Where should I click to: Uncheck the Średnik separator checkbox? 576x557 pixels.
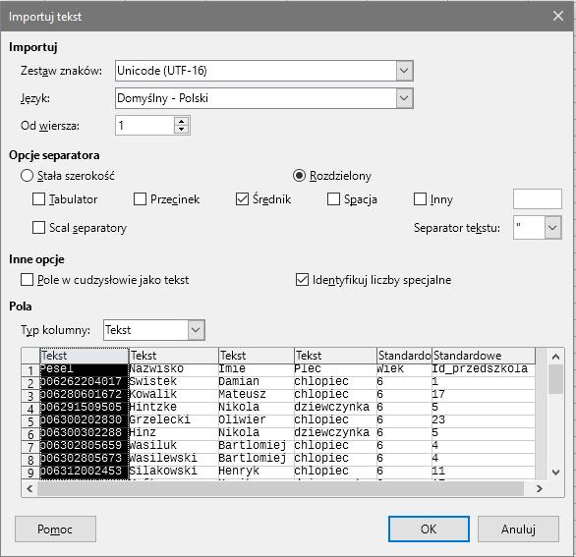click(242, 199)
